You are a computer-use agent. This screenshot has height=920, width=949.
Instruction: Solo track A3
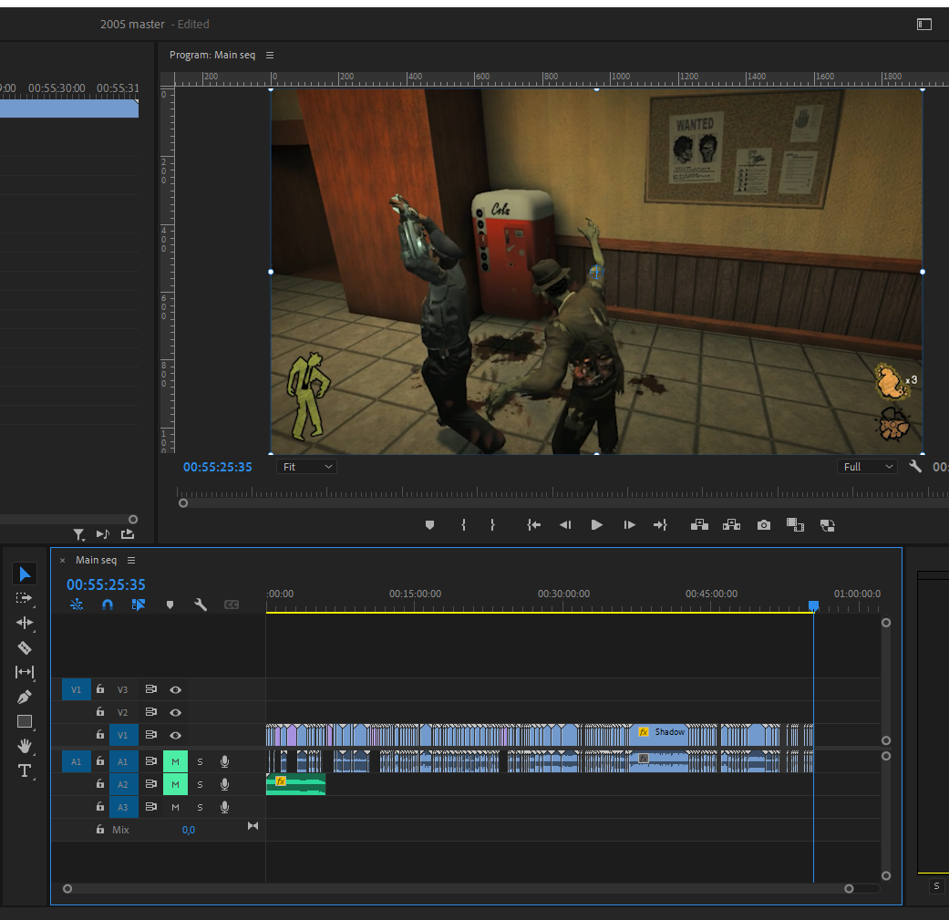pyautogui.click(x=200, y=808)
